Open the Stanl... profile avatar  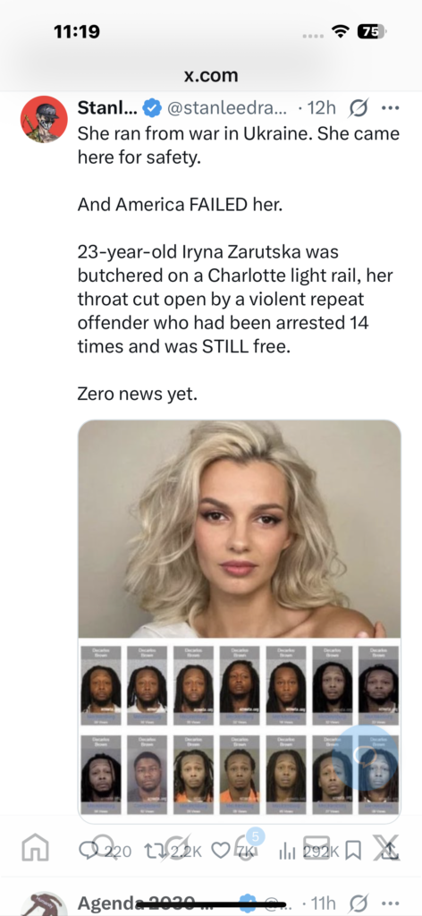pyautogui.click(x=45, y=119)
